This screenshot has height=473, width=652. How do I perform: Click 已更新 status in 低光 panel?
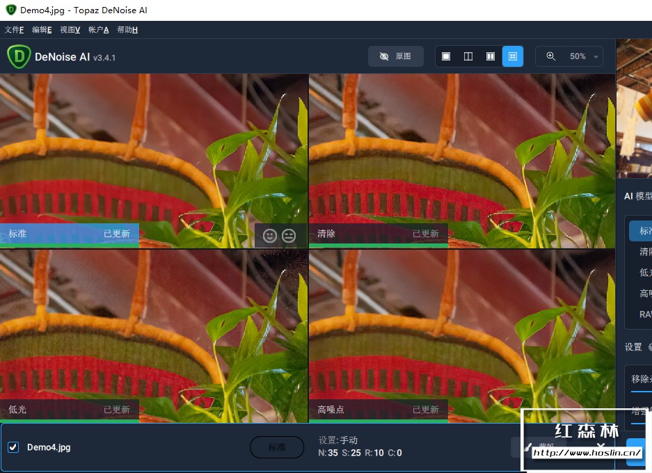(117, 410)
